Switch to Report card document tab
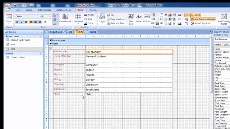The image size is (230, 129). click(x=54, y=32)
